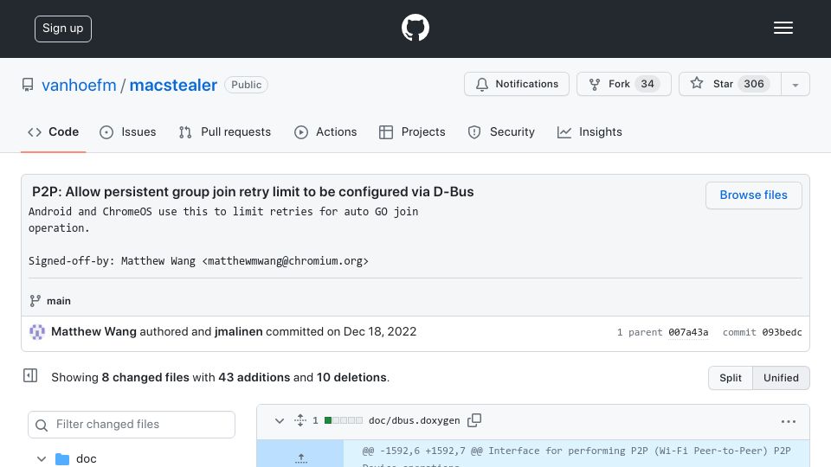The width and height of the screenshot is (831, 467).
Task: Expand up the diff hunk lines
Action: click(300, 457)
